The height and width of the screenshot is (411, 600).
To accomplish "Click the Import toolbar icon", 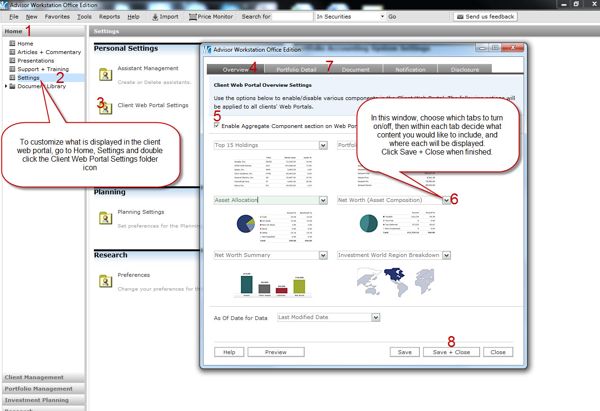I will (x=155, y=17).
